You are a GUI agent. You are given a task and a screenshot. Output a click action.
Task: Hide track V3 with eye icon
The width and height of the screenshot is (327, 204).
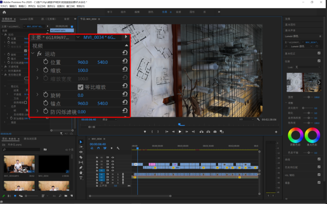pos(113,165)
